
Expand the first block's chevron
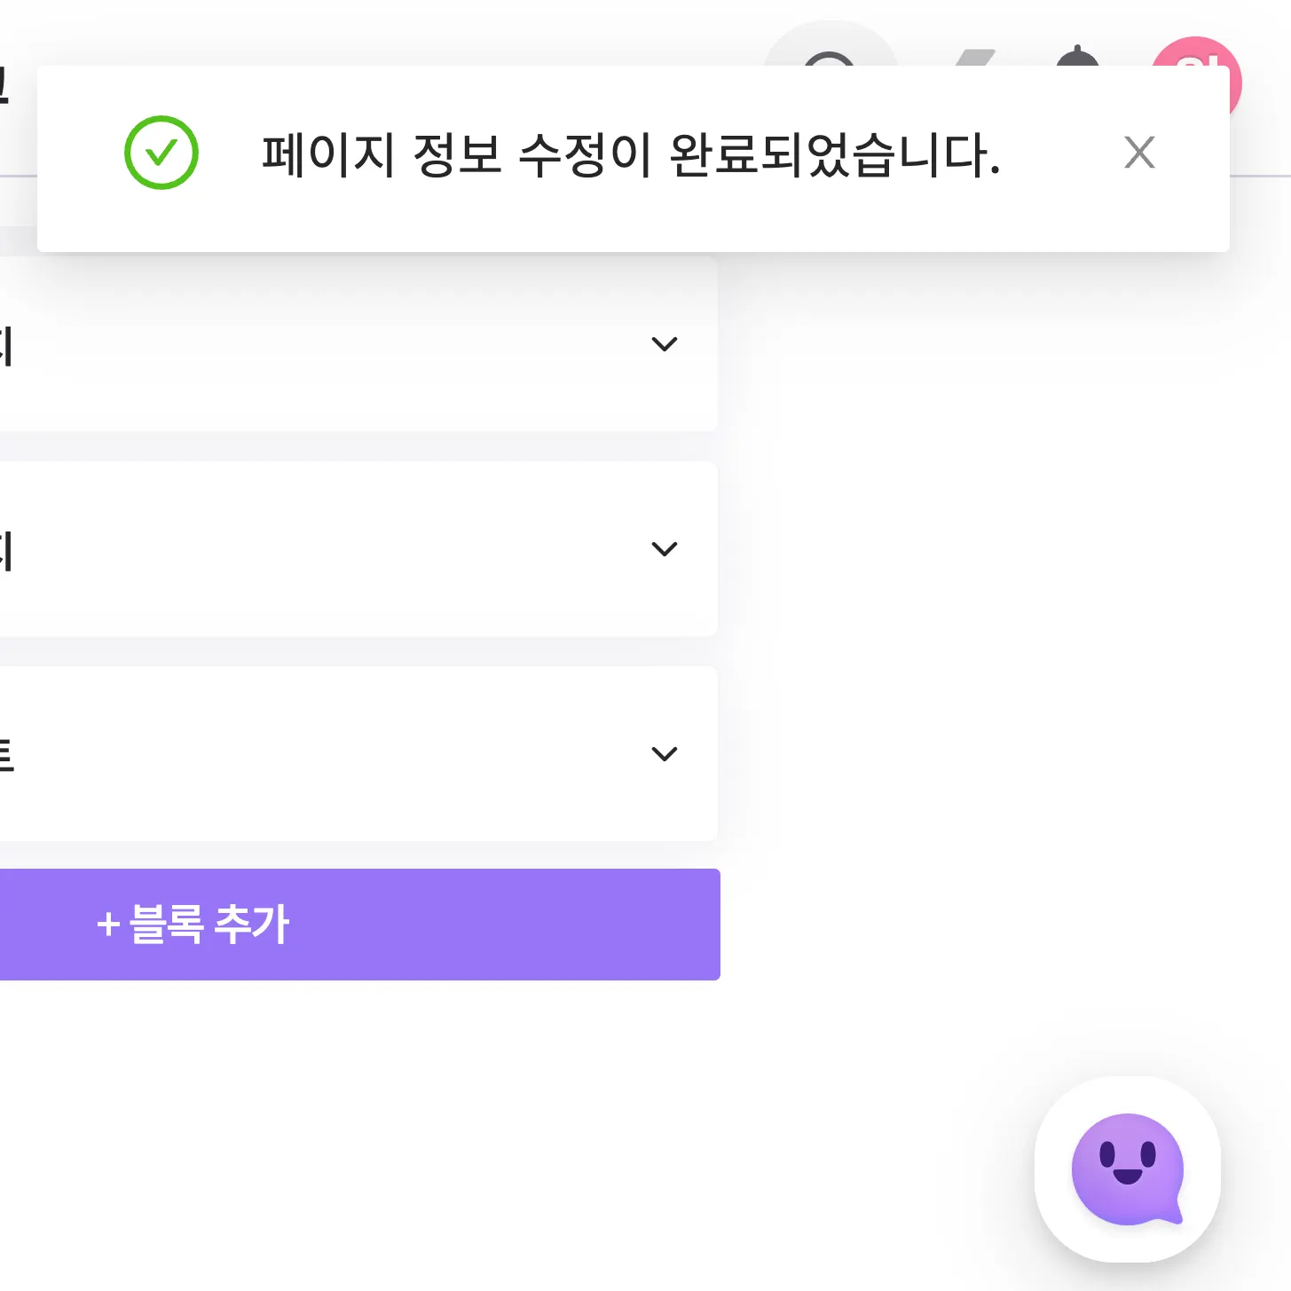coord(664,344)
